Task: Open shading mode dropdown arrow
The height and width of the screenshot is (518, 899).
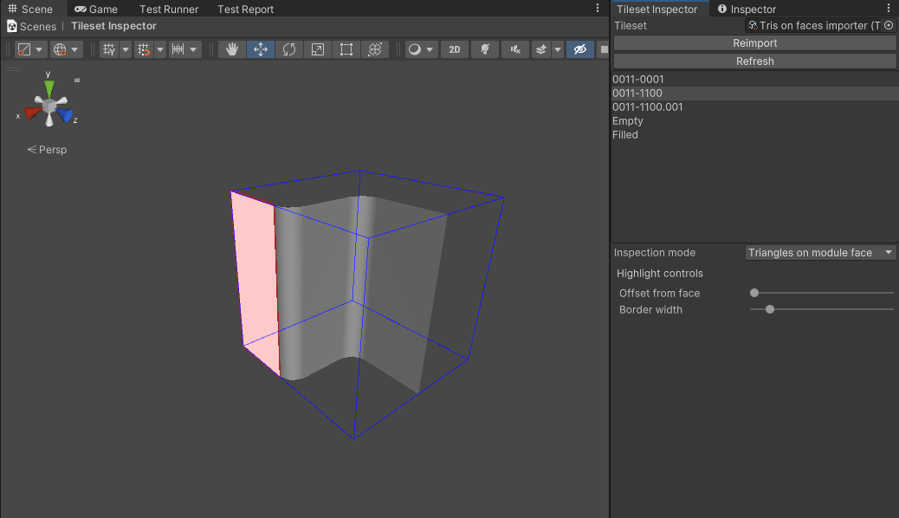Action: click(430, 49)
